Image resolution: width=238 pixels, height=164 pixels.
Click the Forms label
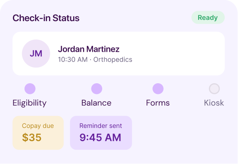(x=158, y=103)
